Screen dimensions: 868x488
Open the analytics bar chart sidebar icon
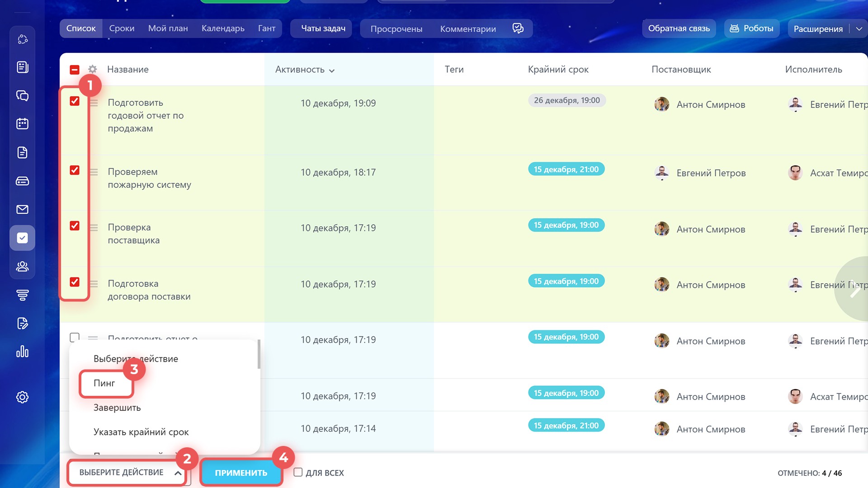click(x=22, y=352)
